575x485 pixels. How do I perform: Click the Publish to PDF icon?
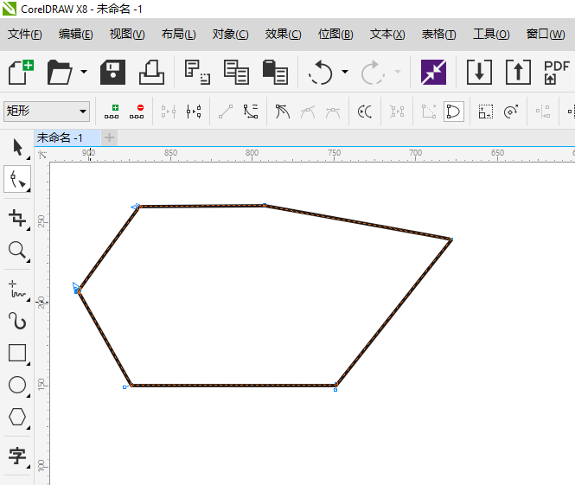coord(556,72)
